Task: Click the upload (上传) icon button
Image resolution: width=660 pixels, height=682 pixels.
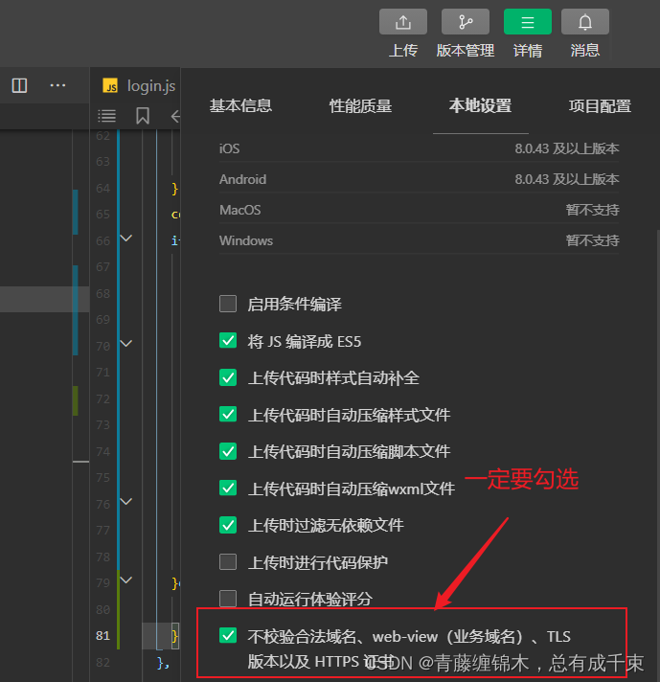Action: click(403, 22)
